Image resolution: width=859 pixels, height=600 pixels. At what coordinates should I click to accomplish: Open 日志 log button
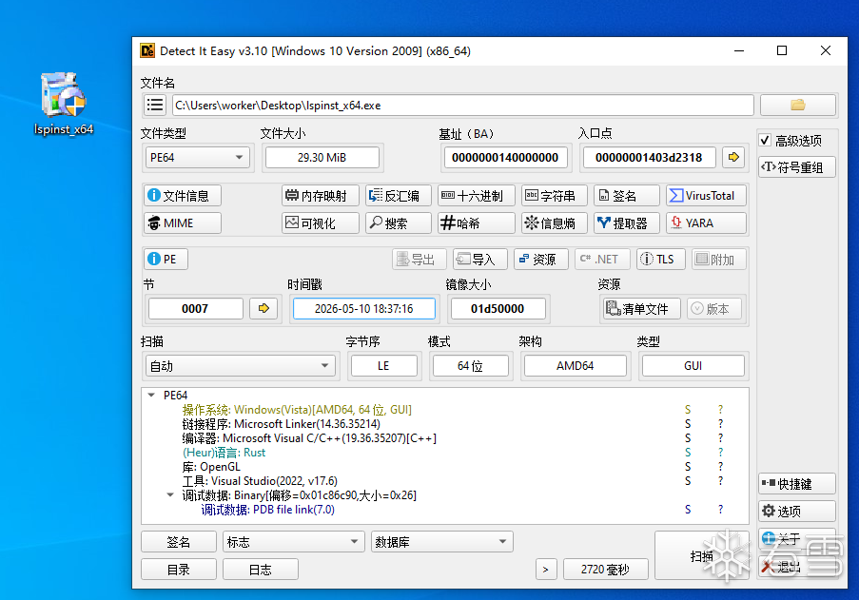[x=261, y=570]
